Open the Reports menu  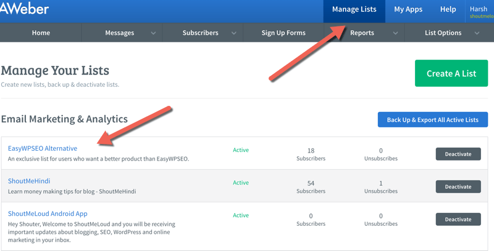coord(362,33)
